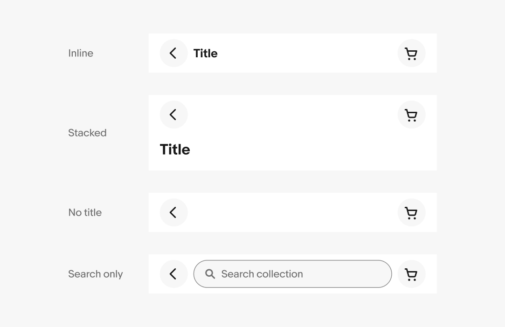
Task: Select the large Title heading in Stacked header
Action: [175, 150]
